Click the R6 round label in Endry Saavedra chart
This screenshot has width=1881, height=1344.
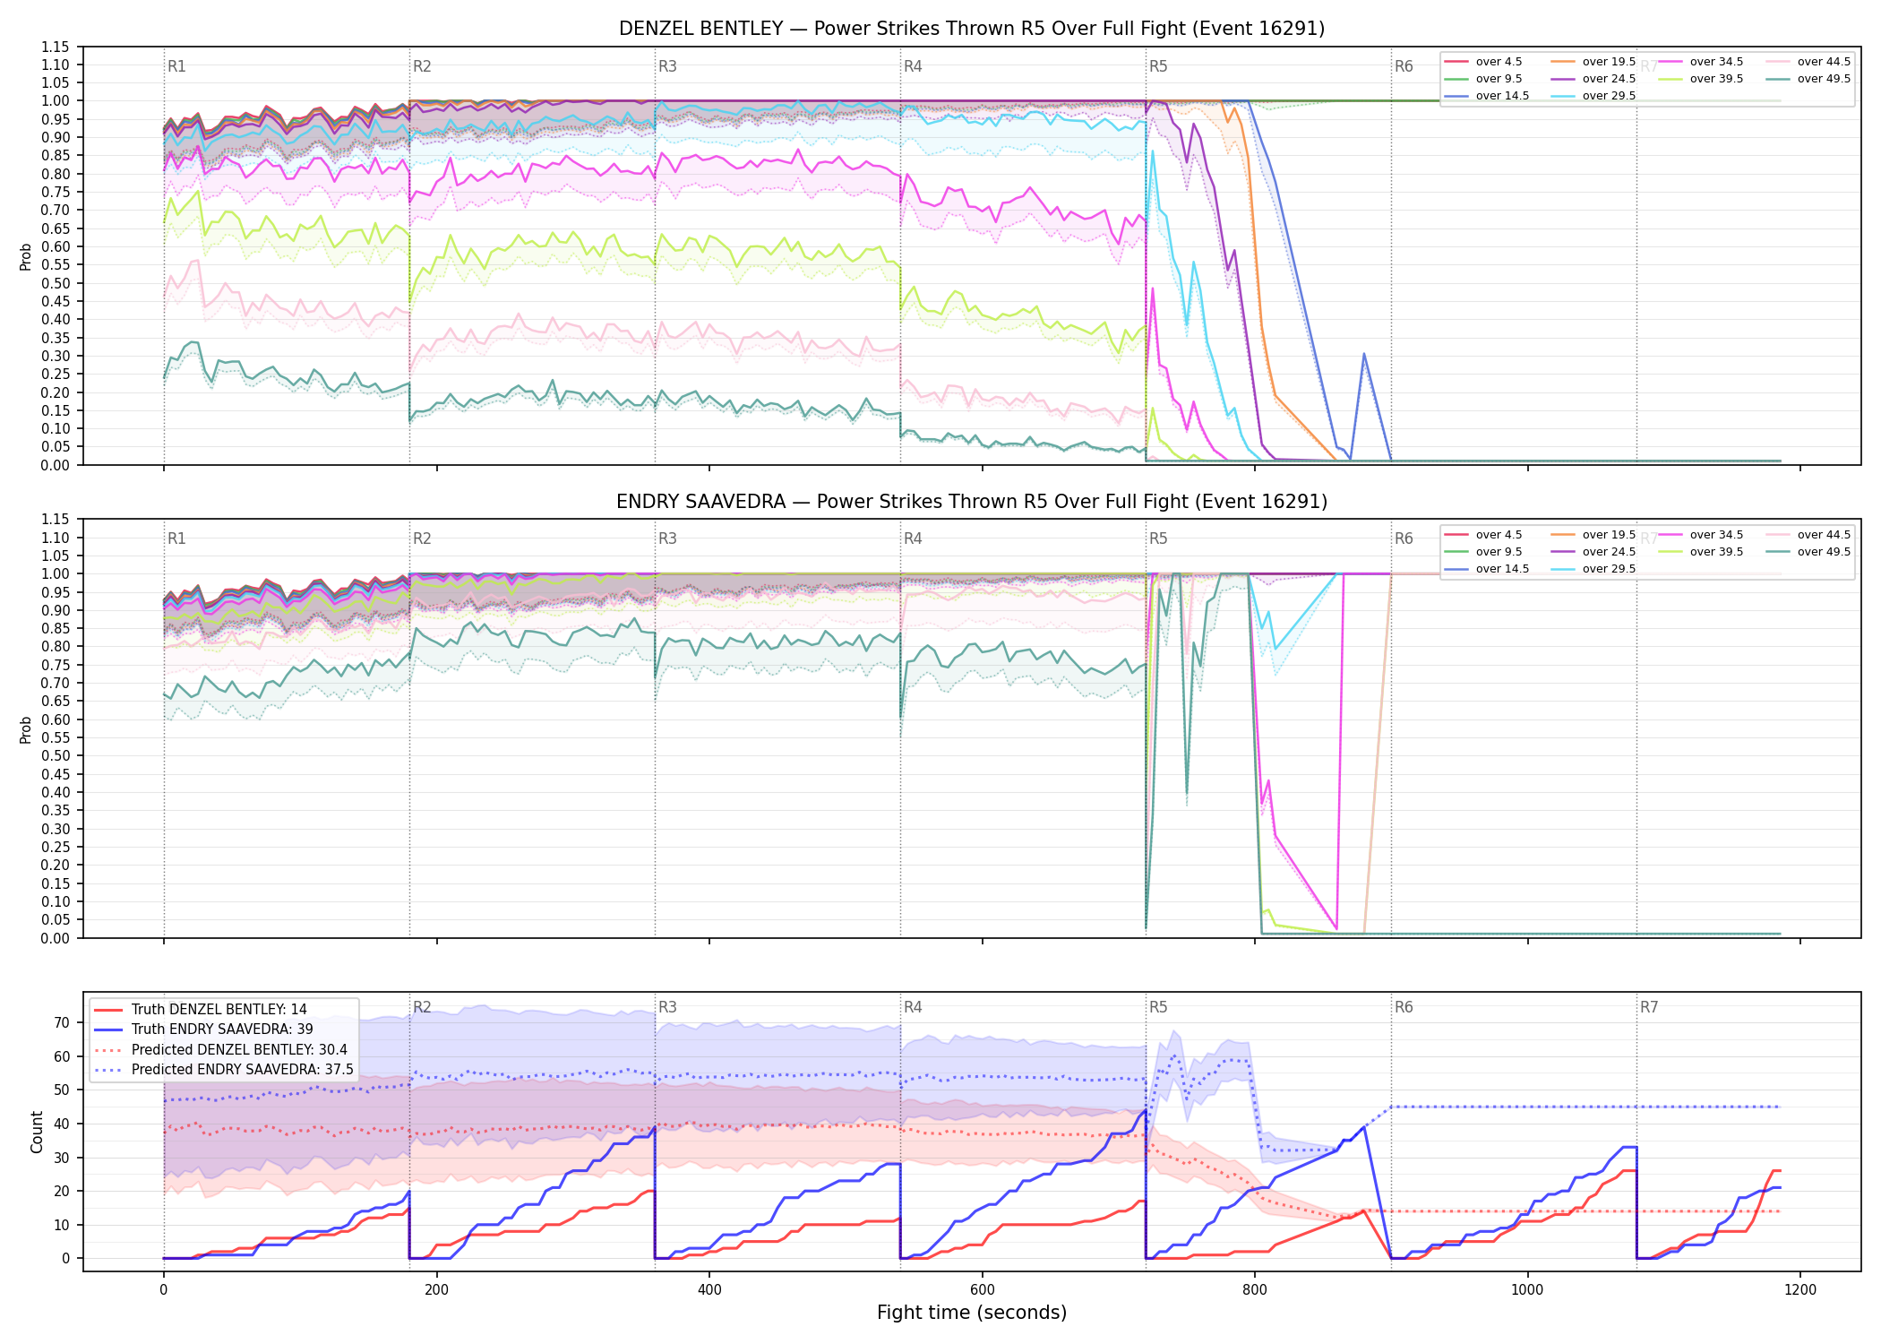1404,538
